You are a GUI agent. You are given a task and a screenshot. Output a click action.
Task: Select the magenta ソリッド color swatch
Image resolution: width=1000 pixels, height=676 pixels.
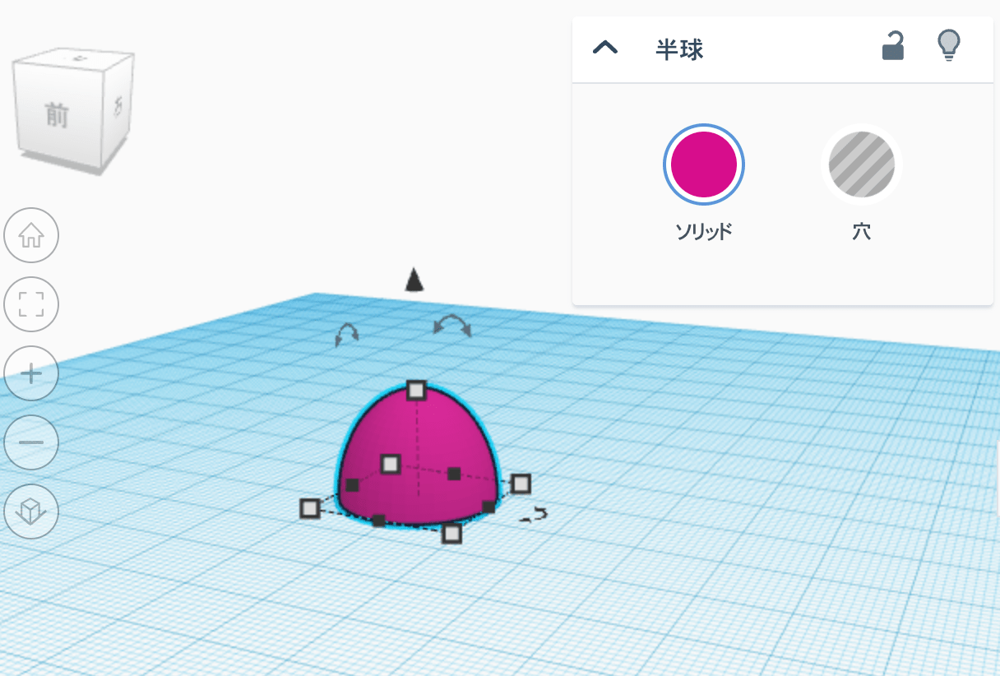pos(704,164)
